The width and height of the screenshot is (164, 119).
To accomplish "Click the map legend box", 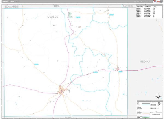I will (x=149, y=109).
